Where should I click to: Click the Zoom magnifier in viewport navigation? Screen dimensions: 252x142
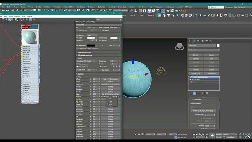tap(240, 134)
